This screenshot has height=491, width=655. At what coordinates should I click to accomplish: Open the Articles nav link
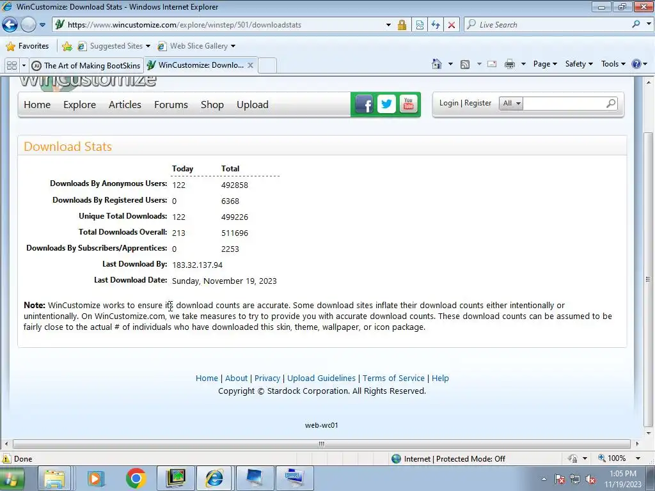[125, 105]
